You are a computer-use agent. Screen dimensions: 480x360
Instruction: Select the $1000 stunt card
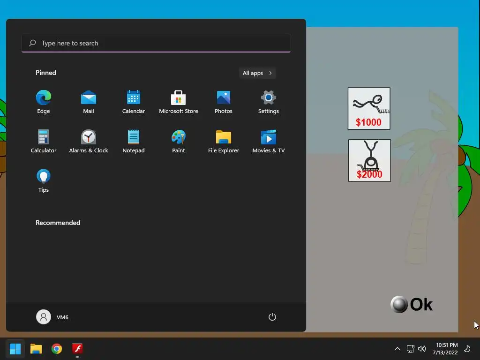pyautogui.click(x=369, y=108)
